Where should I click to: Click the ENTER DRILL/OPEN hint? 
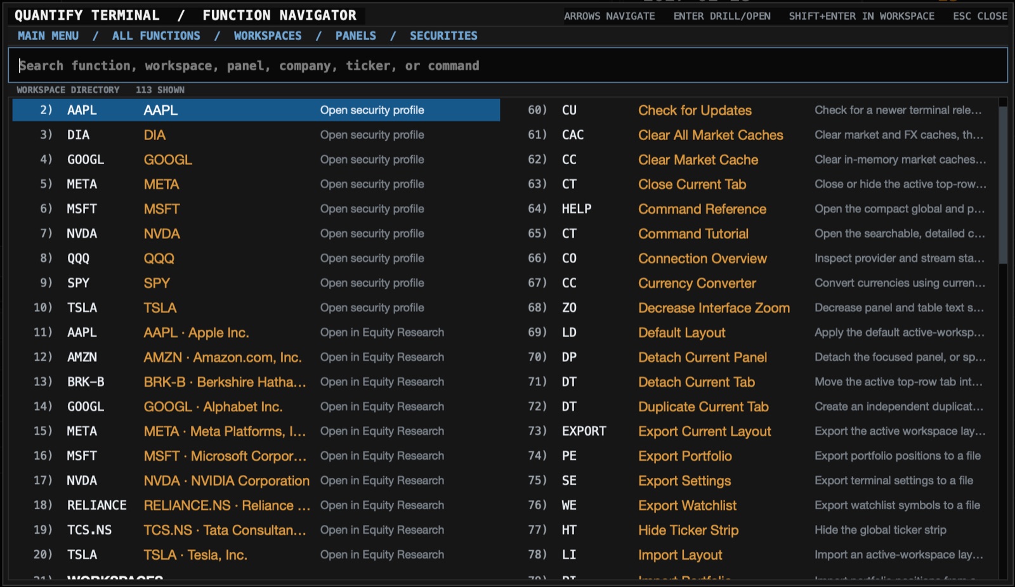coord(722,16)
